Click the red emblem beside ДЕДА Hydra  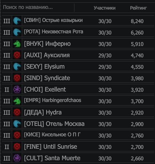(17, 112)
